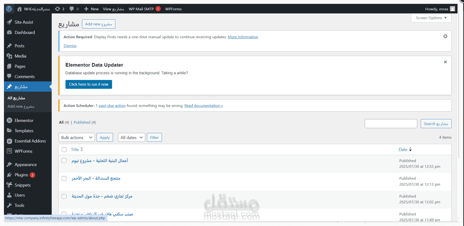Click the Posts pushpin icon
Viewport: 464px width, 226px height.
pyautogui.click(x=9, y=46)
